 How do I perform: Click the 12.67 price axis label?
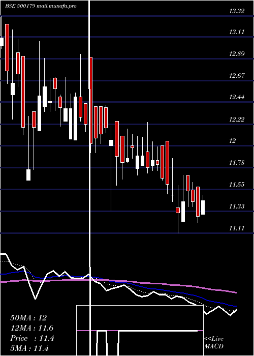(x=237, y=75)
